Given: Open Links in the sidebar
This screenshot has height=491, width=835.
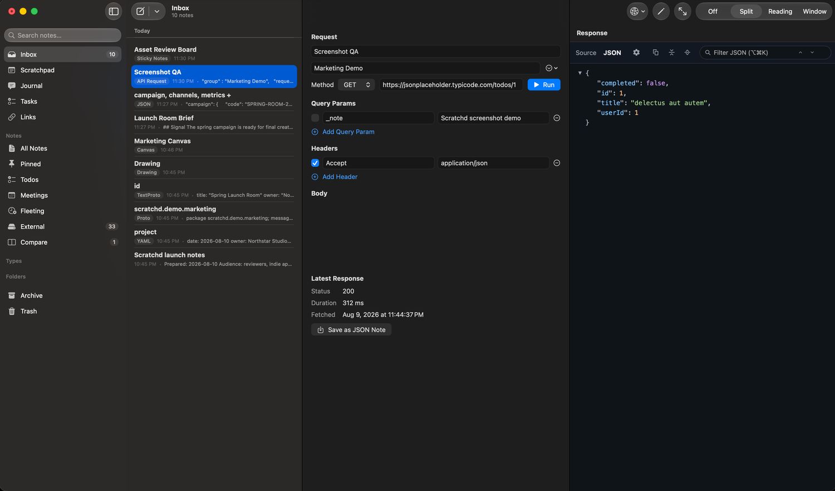Looking at the screenshot, I should (x=62, y=117).
